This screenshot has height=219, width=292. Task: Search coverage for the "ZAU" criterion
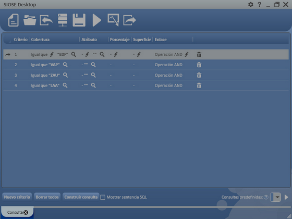click(65, 75)
